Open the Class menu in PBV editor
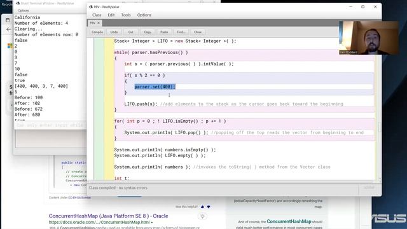 (97, 15)
